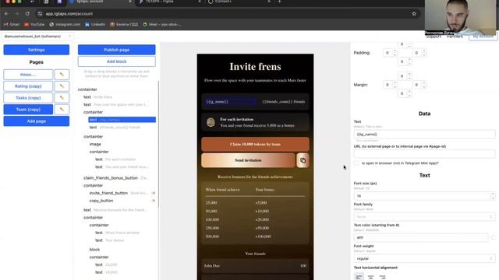The height and width of the screenshot is (280, 499).
Task: Click the URL input field
Action: click(424, 154)
